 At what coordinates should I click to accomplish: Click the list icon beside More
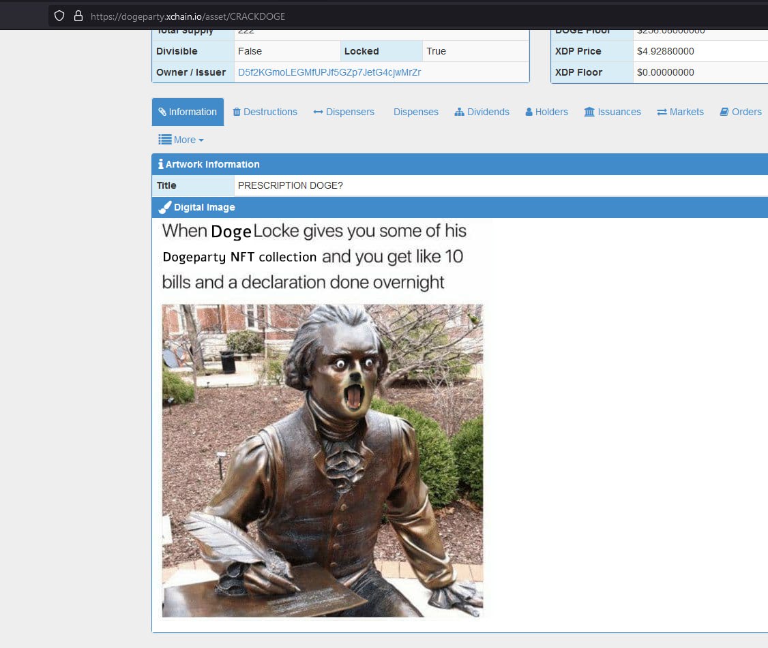coord(164,140)
